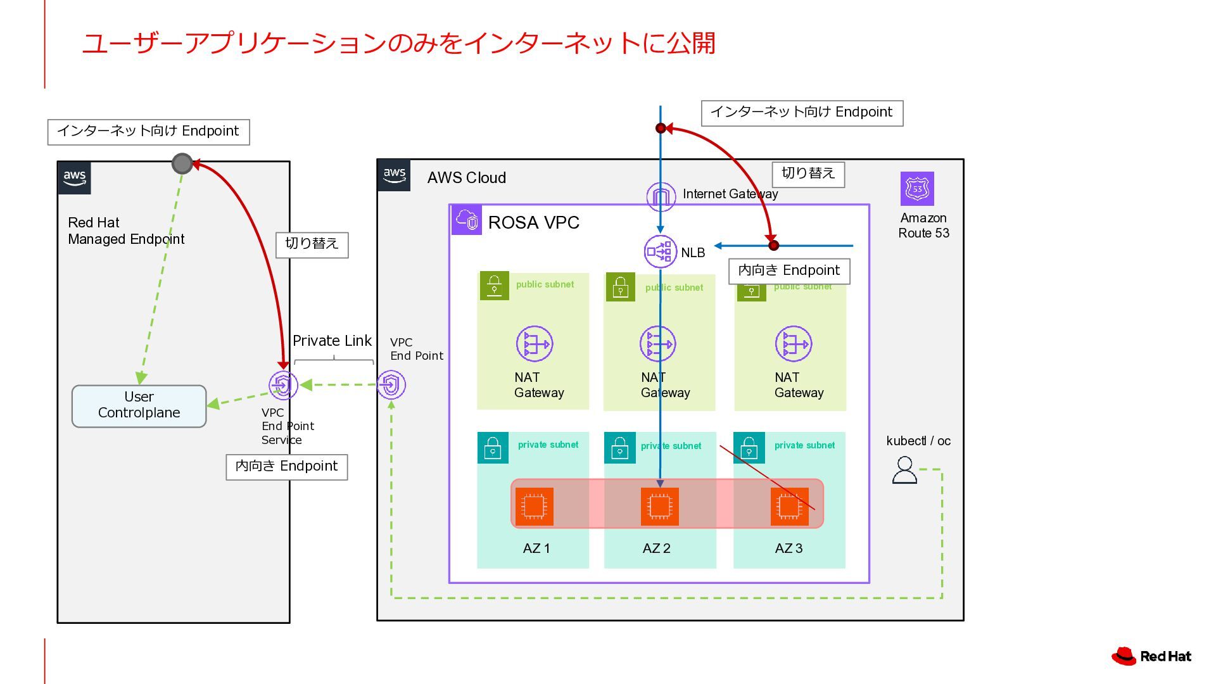Click the 内向き Endpoint label under NLB
Viewport: 1216px width, 684px height.
788,271
